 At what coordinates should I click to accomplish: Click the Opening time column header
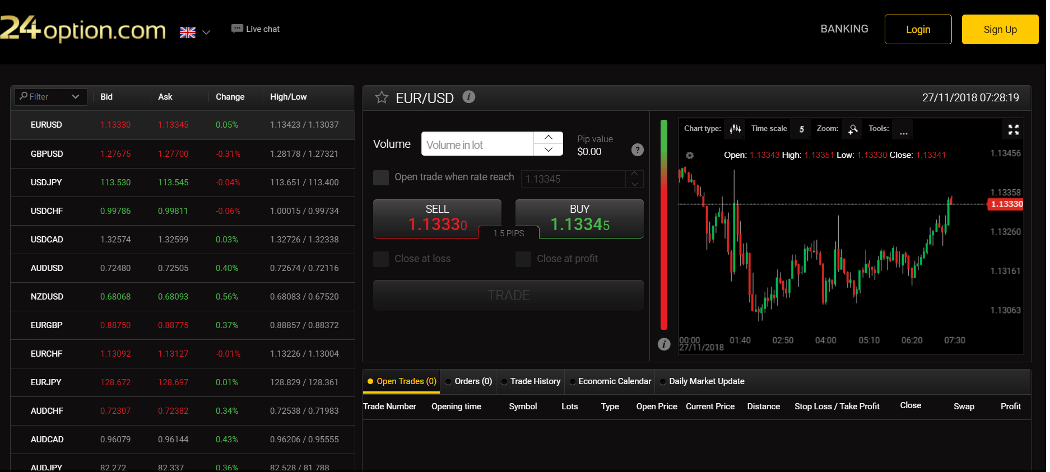456,406
